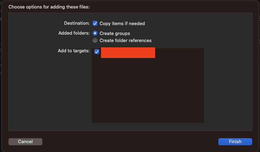Click the Destination: field label
The height and width of the screenshot is (152, 260).
coord(77,23)
